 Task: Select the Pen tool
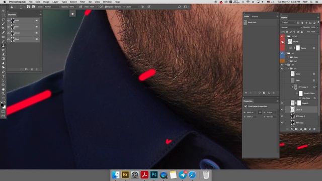coord(3,72)
